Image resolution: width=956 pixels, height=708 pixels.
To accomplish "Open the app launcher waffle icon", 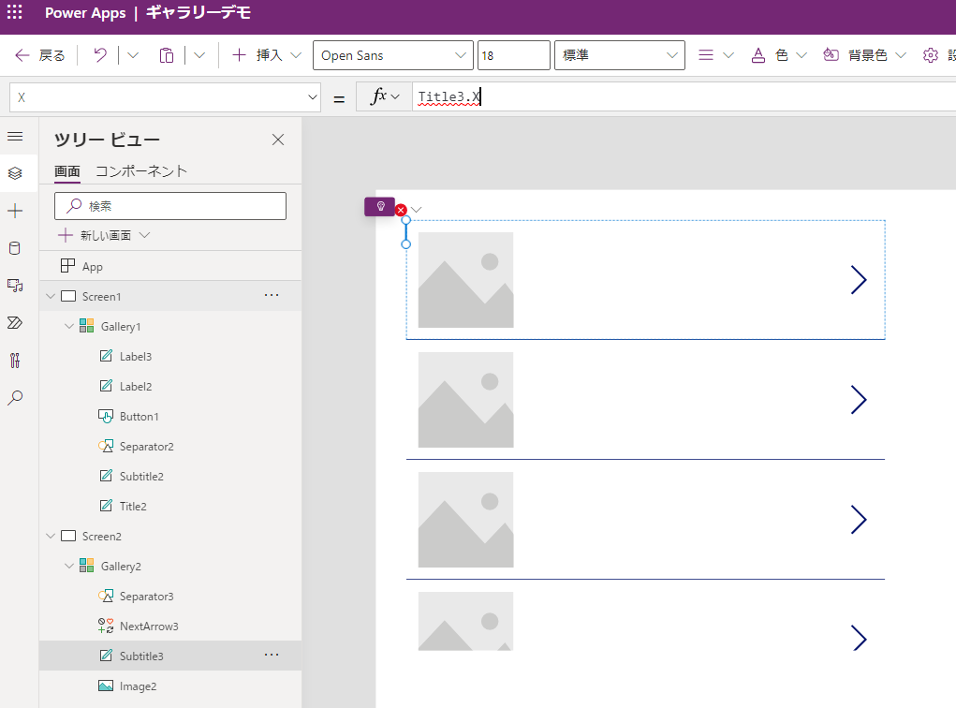I will click(x=15, y=12).
